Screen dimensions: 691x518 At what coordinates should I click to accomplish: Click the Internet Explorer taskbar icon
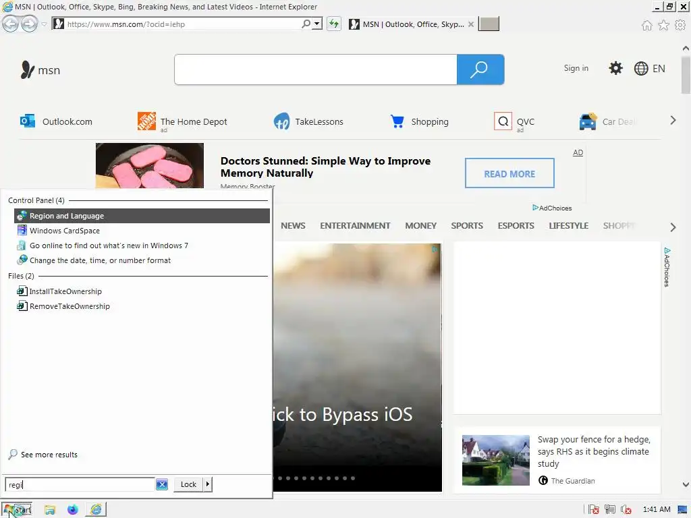pos(96,510)
